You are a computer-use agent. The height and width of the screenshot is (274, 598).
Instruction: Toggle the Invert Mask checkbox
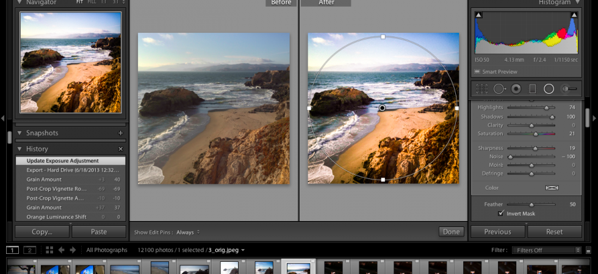(501, 214)
